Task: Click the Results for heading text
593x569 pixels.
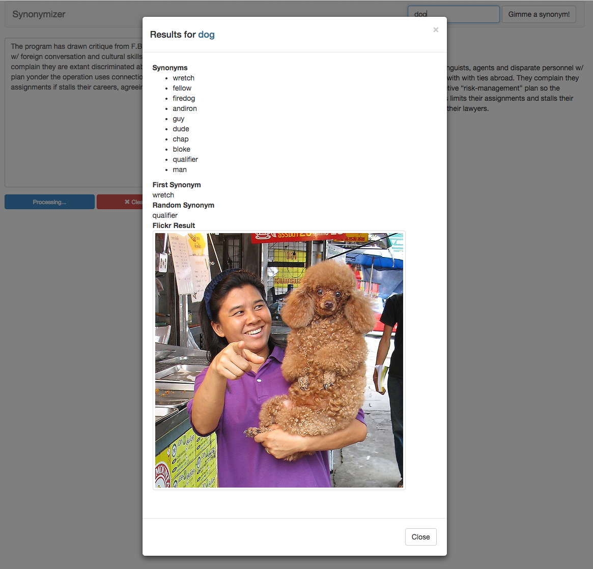Action: tap(173, 35)
